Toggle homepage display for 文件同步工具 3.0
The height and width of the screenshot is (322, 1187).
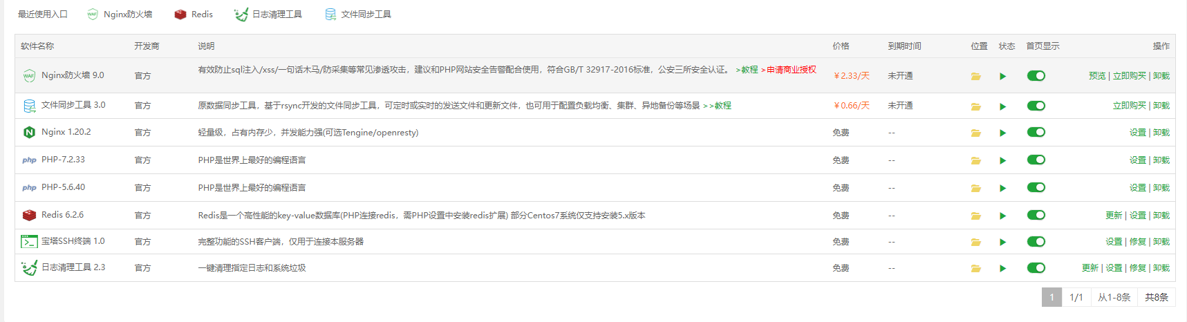point(1036,106)
